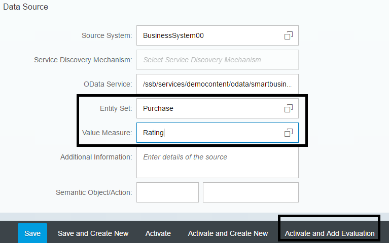Choose Activate and Create New
Image resolution: width=389 pixels, height=243 pixels.
click(x=228, y=233)
